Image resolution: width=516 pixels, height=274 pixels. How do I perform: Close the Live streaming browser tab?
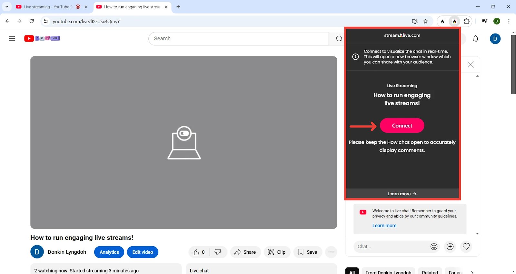pos(86,7)
